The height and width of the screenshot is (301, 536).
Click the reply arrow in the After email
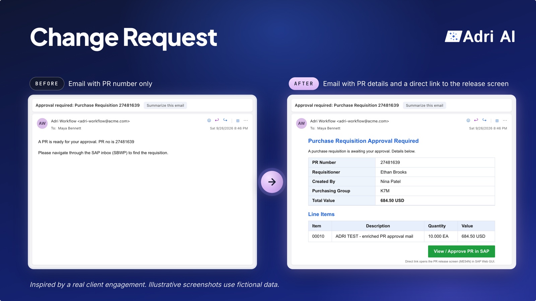[x=476, y=120]
